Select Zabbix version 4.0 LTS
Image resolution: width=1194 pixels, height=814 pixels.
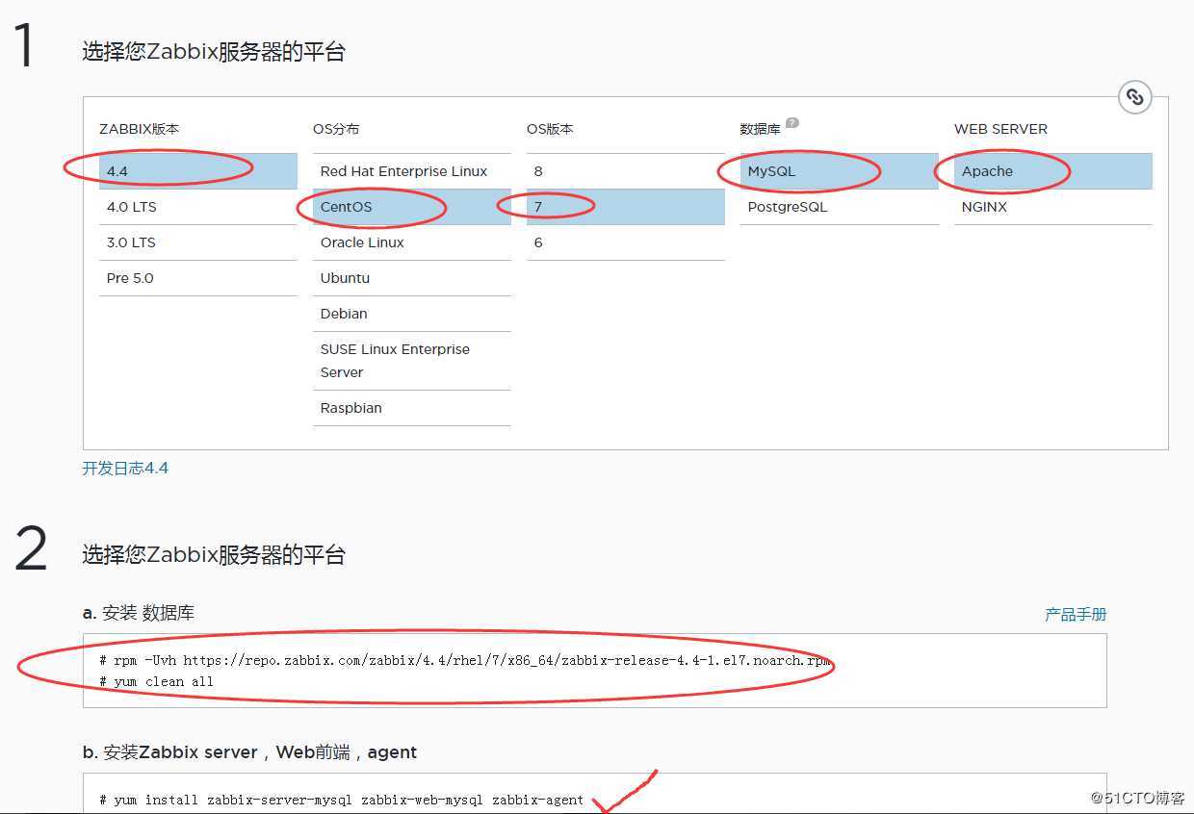pyautogui.click(x=198, y=207)
